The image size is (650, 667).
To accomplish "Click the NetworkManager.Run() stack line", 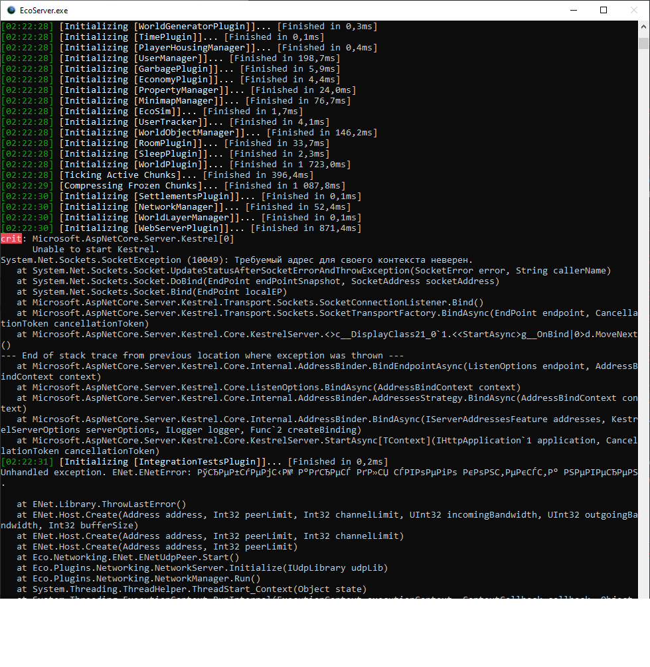I will click(138, 579).
